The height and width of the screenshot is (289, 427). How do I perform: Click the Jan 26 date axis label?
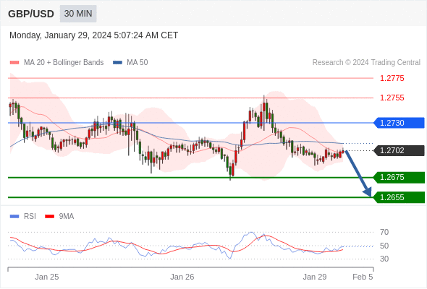pos(182,277)
